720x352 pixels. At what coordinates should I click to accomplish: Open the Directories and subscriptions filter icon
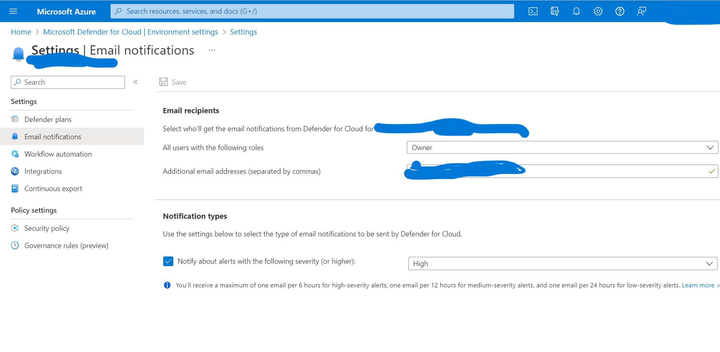(x=555, y=11)
